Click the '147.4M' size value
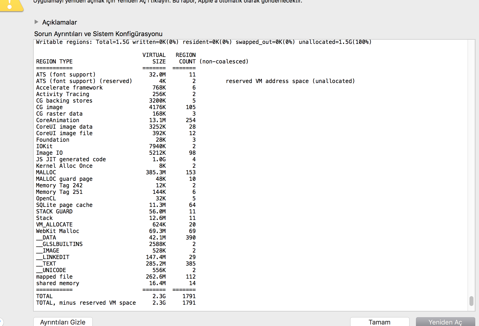 [x=156, y=257]
